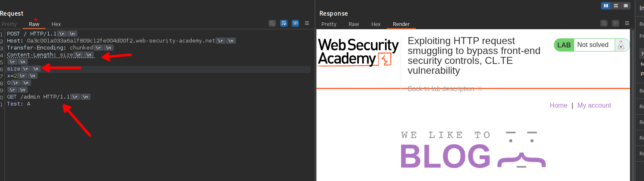644x181 pixels.
Task: Select the Request Pretty tab
Action: [9, 24]
